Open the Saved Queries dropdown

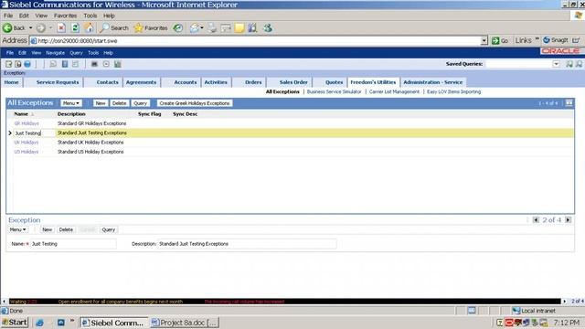(556, 64)
